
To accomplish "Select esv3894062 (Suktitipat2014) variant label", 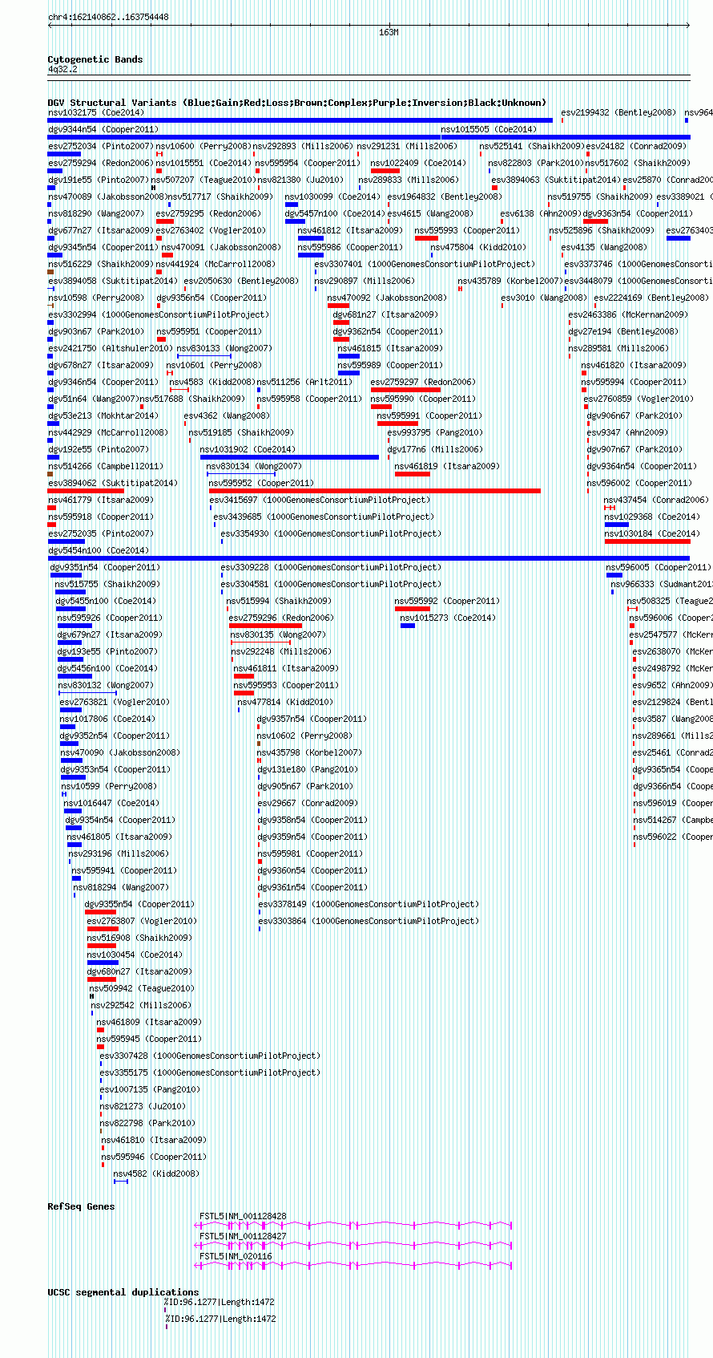I will pyautogui.click(x=112, y=483).
